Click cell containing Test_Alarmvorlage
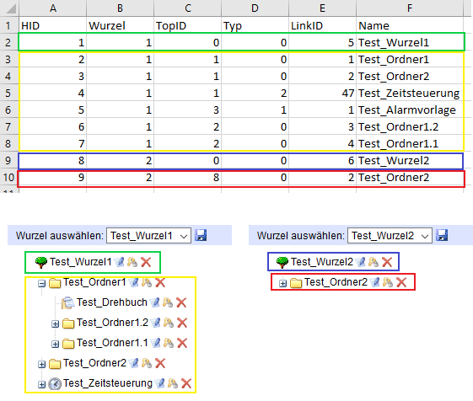This screenshot has height=401, width=473. coord(410,110)
